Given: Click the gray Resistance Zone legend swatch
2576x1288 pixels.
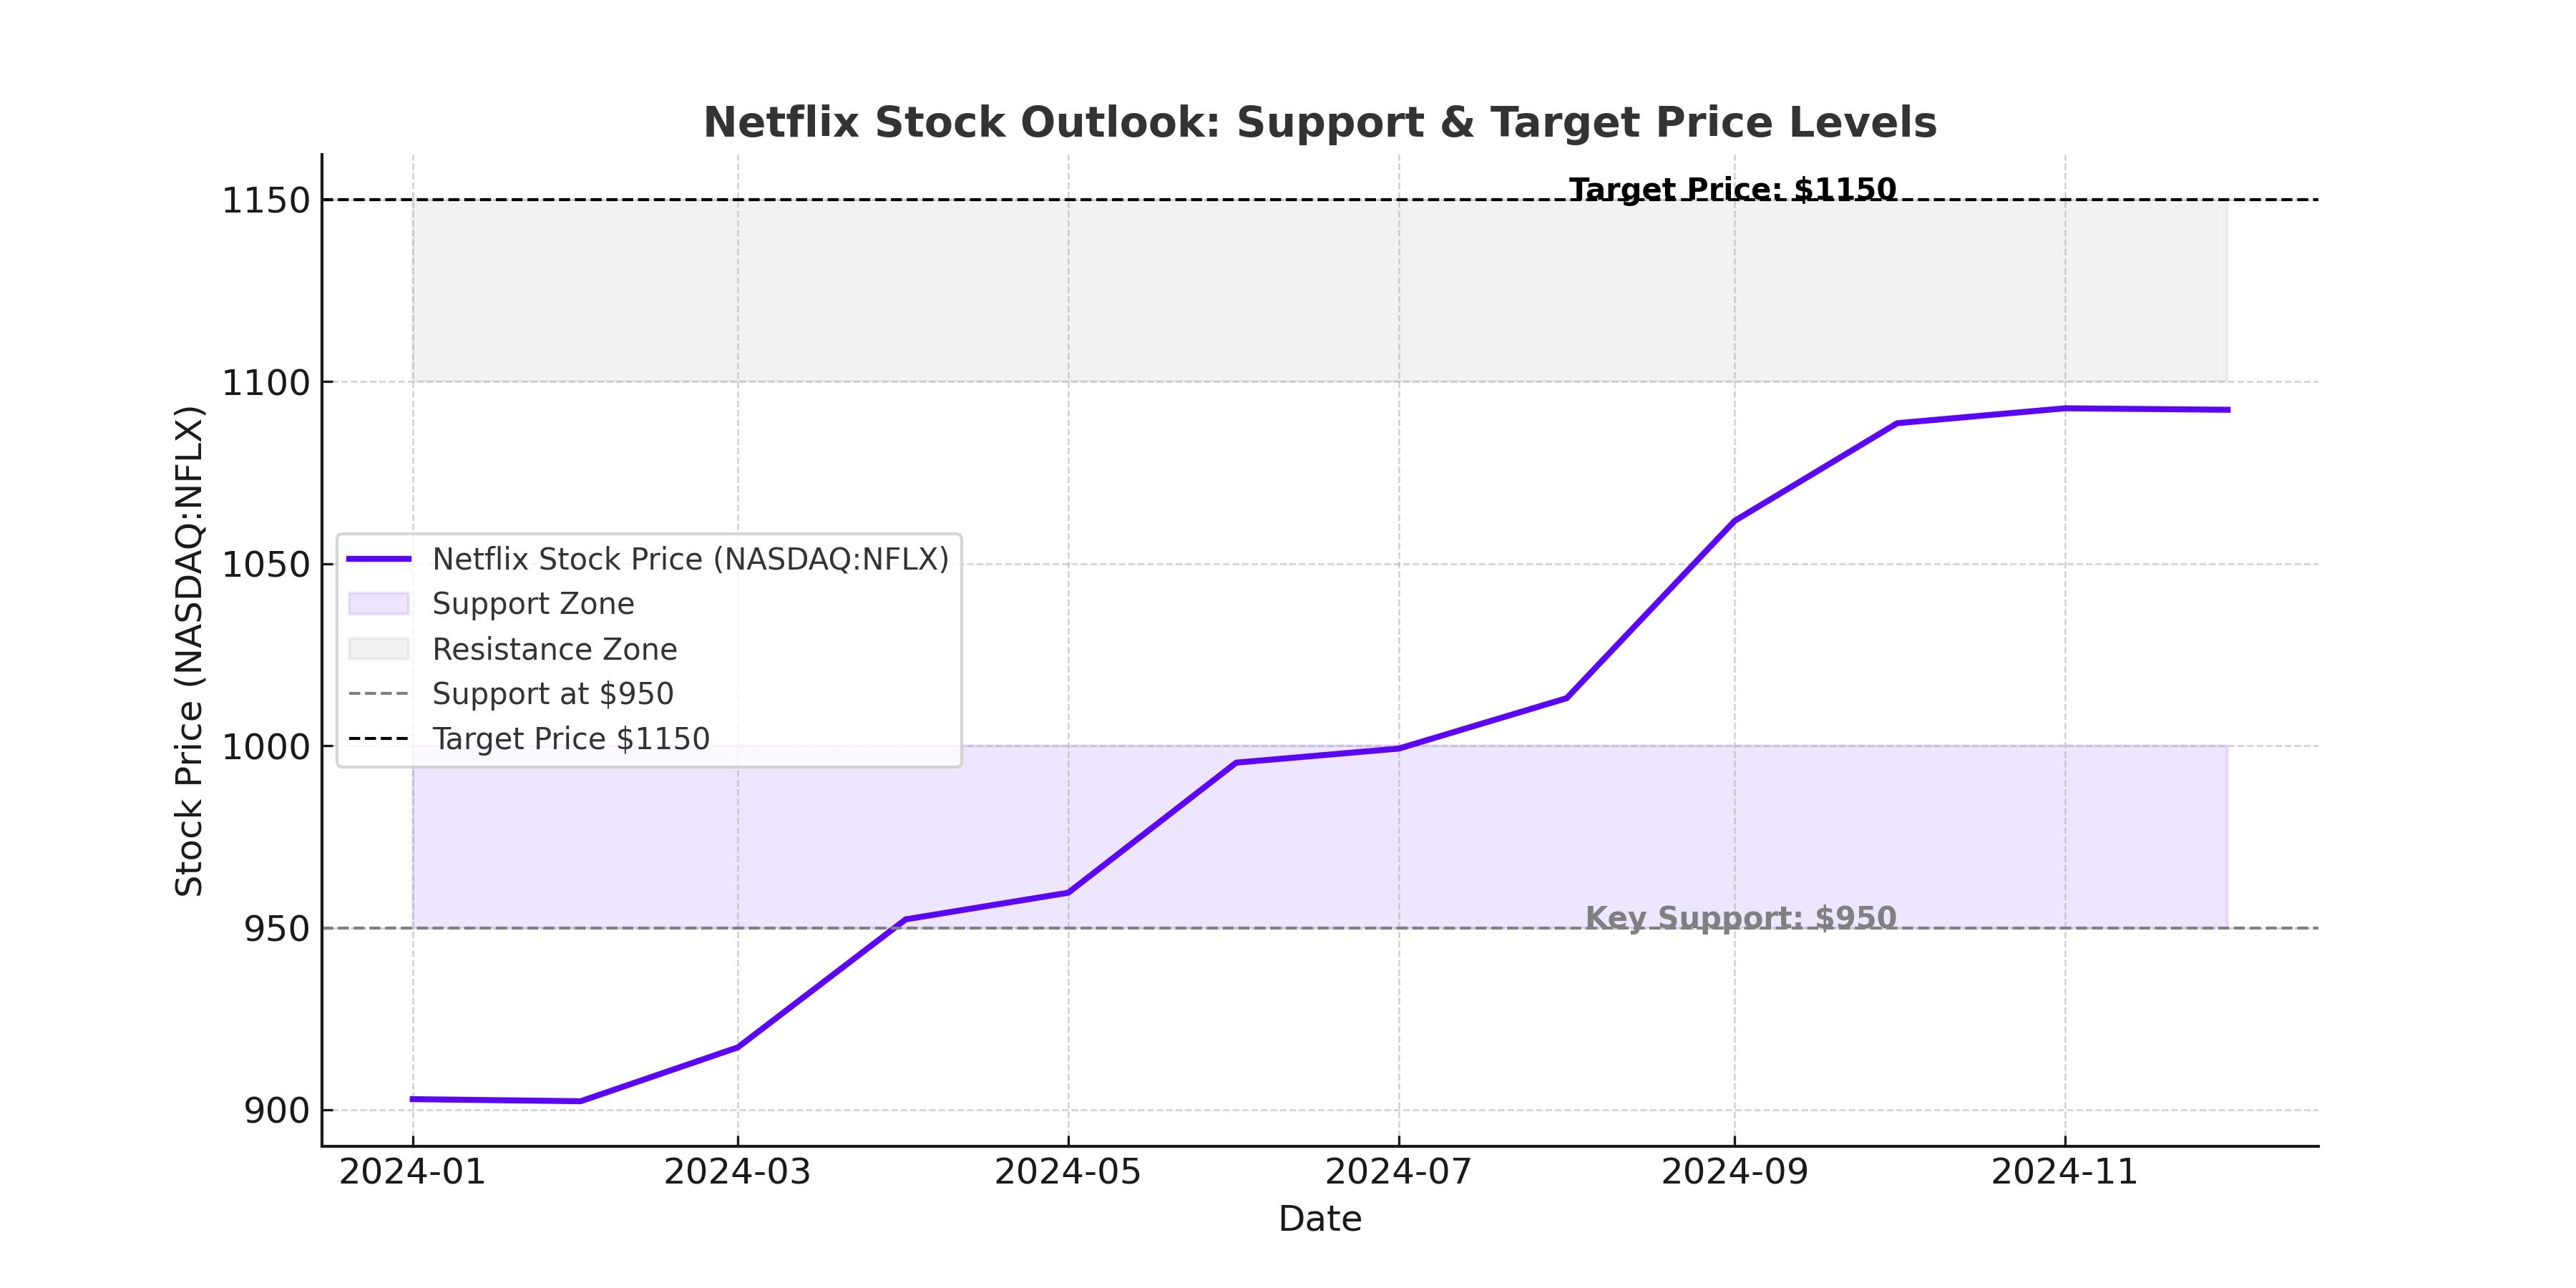Looking at the screenshot, I should pos(379,648).
